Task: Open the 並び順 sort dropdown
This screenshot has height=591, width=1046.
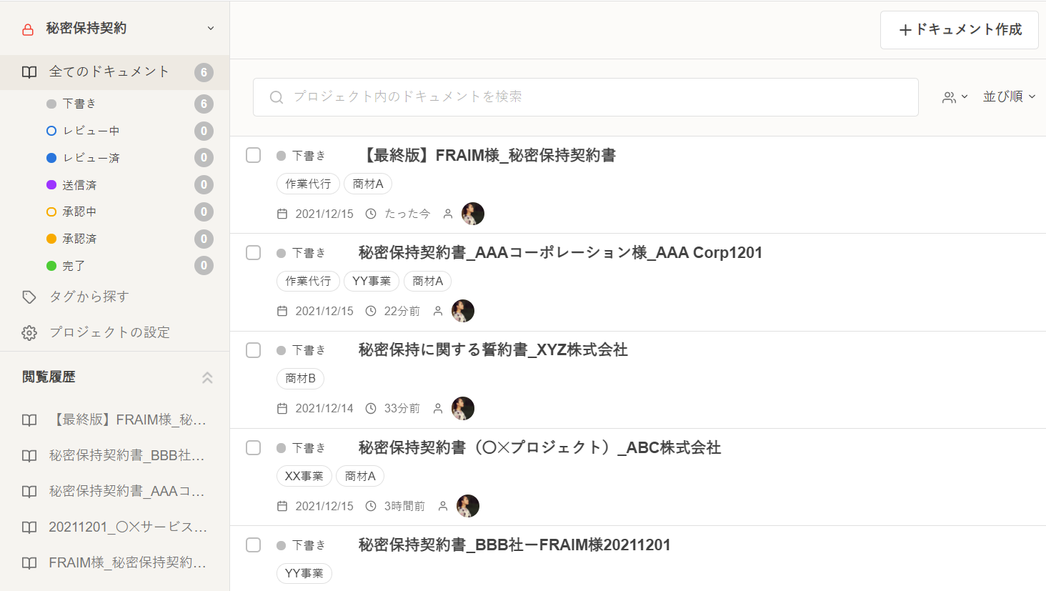Action: (1009, 96)
